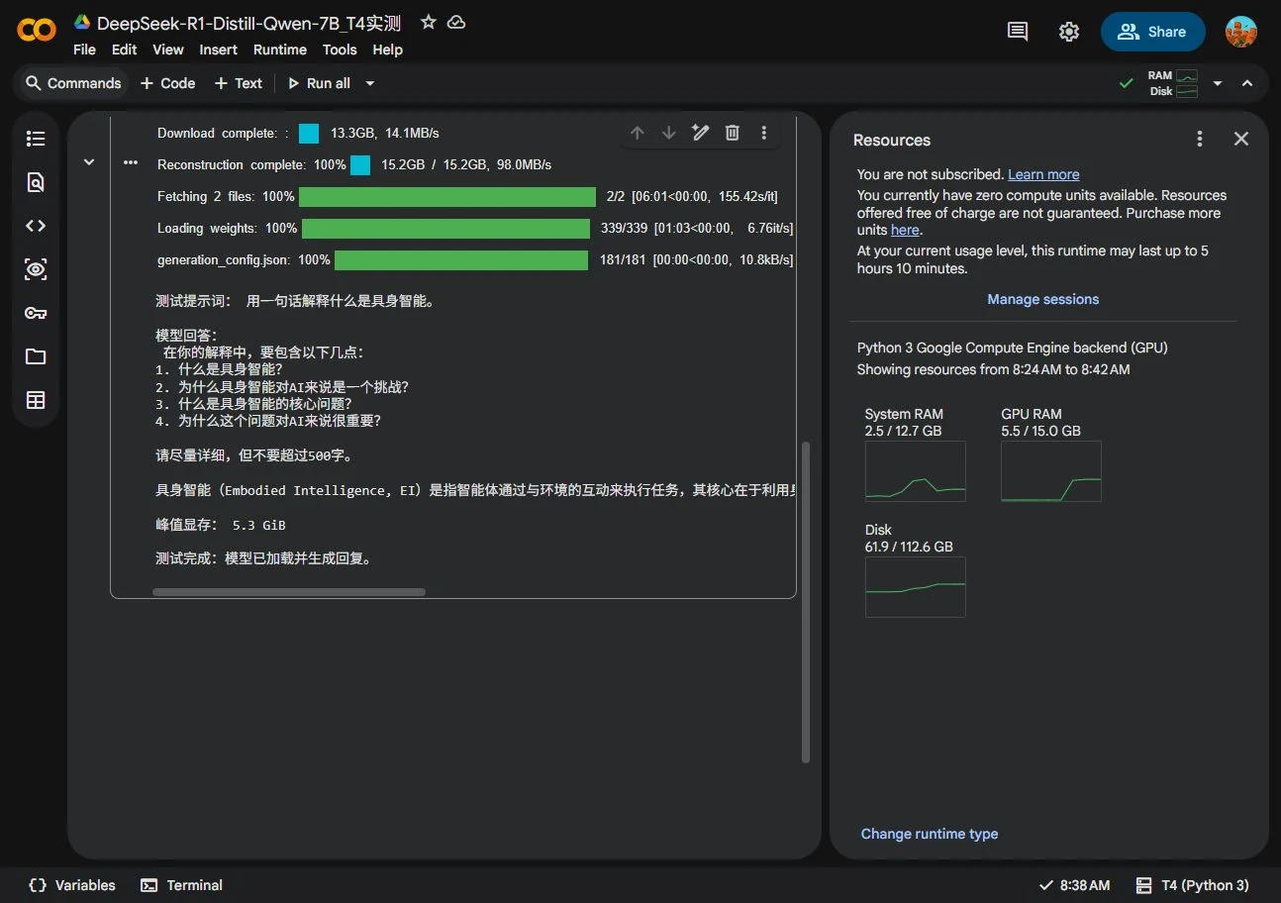The image size is (1281, 903).
Task: Open the Terminal panel button
Action: click(x=181, y=885)
